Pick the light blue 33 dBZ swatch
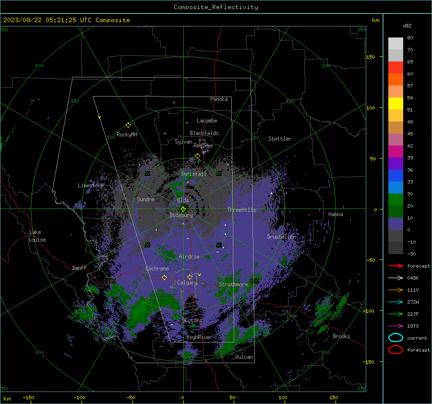The height and width of the screenshot is (404, 432). click(396, 187)
